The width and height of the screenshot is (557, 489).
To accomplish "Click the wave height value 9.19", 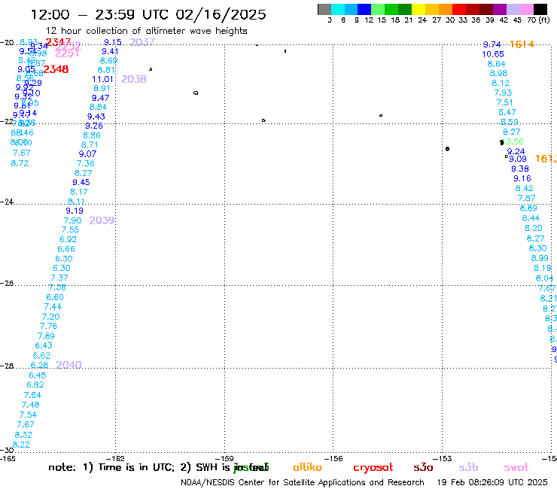I will tap(75, 211).
